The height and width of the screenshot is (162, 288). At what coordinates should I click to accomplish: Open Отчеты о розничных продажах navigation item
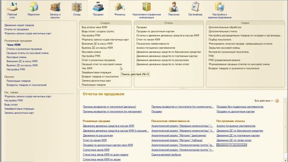click(24, 49)
